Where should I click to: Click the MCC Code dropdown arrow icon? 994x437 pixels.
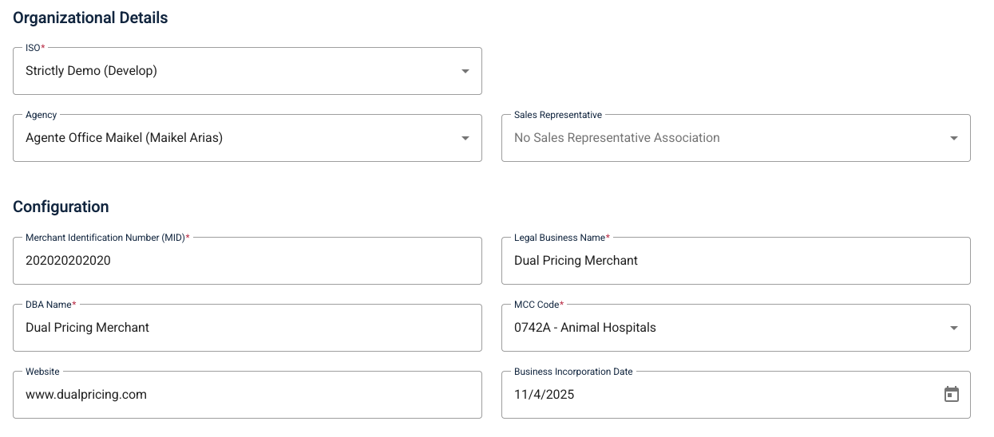954,328
